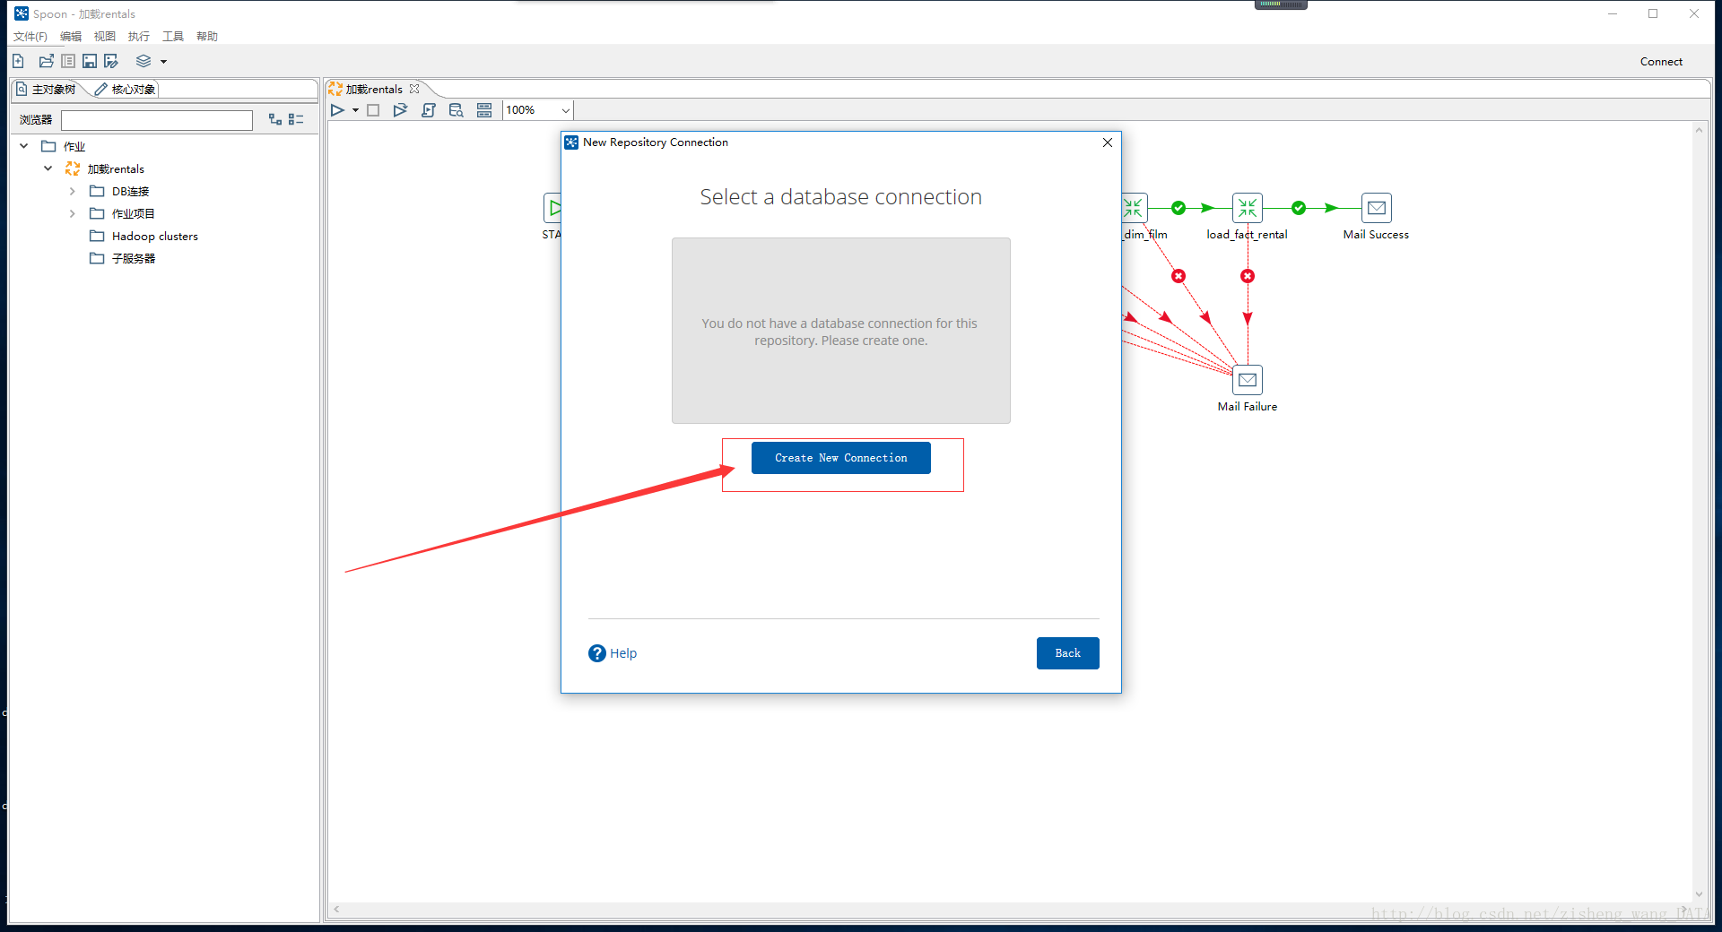Select Hadoop clusters in the tree
Viewport: 1722px width, 932px height.
154,236
